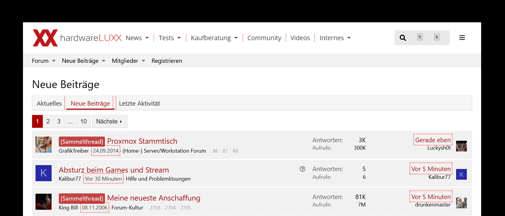505x216 pixels.
Task: Go to the Nächste page button
Action: tap(109, 121)
